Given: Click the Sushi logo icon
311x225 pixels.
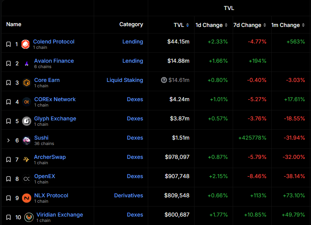Looking at the screenshot, I should pyautogui.click(x=27, y=140).
